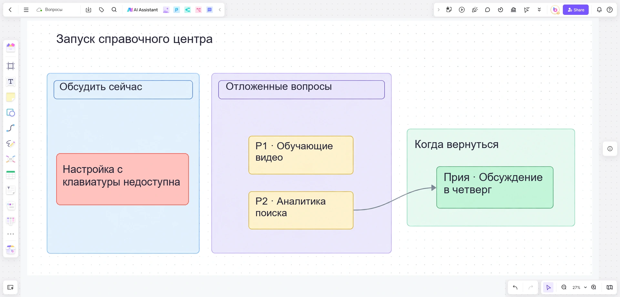620x297 pixels.
Task: Select the card P2 · Аналитика поиска
Action: click(301, 210)
